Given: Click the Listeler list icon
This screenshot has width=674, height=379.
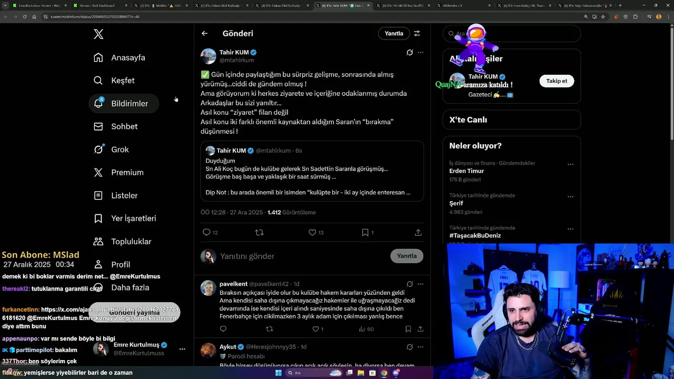Looking at the screenshot, I should pos(98,195).
